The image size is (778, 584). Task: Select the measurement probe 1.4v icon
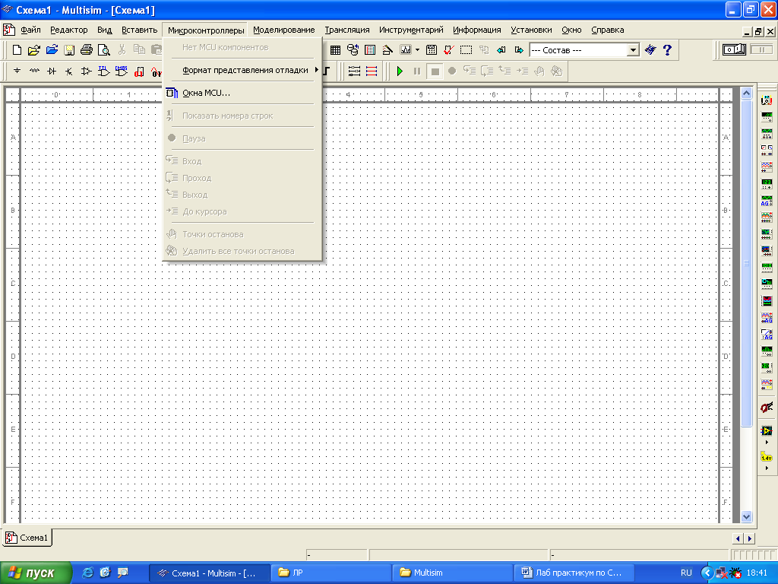click(x=767, y=457)
